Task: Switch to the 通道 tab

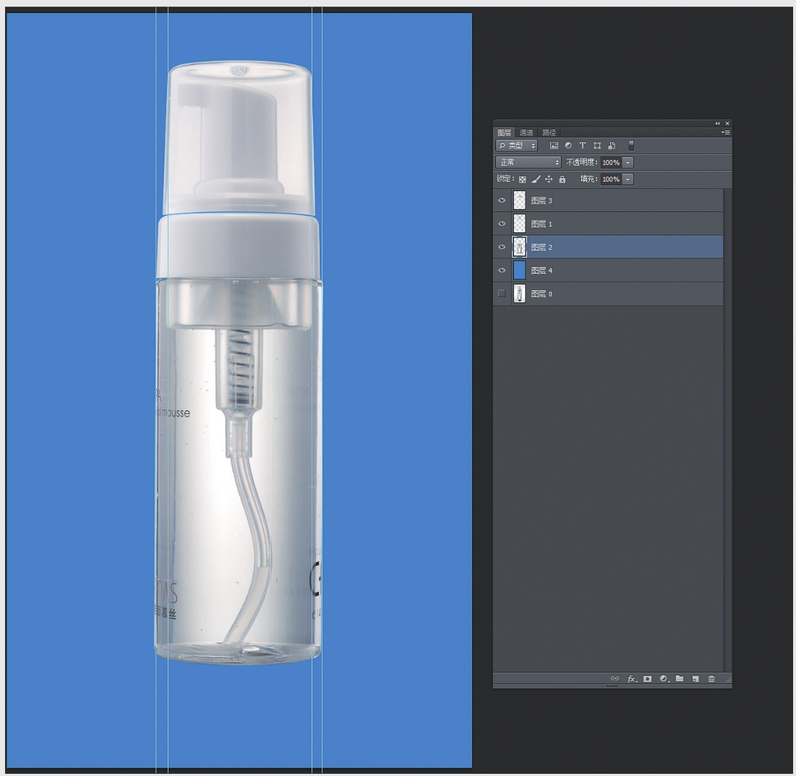Action: tap(526, 132)
